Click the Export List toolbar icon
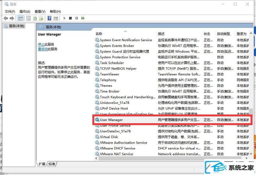The width and height of the screenshot is (256, 175). pyautogui.click(x=41, y=18)
